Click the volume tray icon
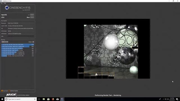Screen dimensions: 180x101 point(168,99)
